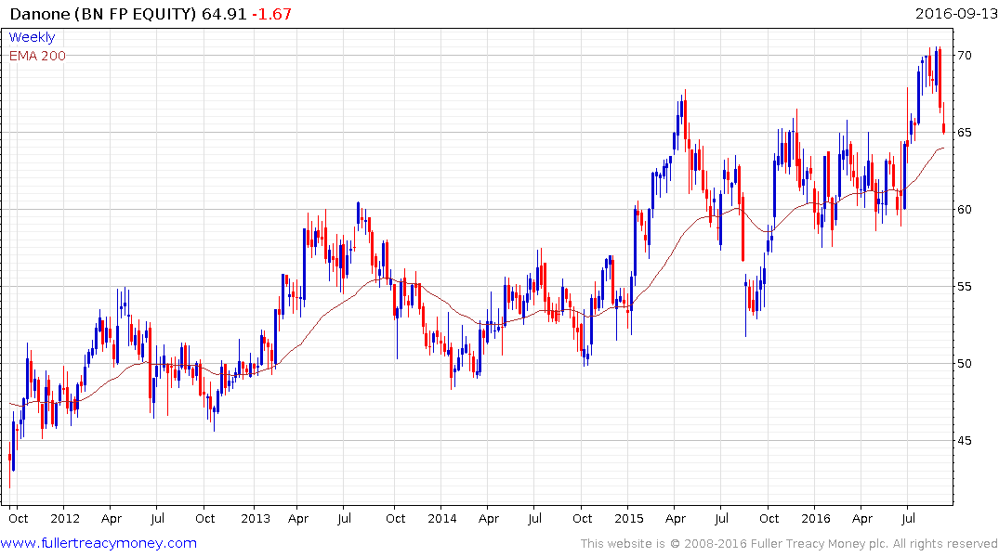Click the 60 price axis label
The width and height of the screenshot is (999, 557).
(964, 210)
